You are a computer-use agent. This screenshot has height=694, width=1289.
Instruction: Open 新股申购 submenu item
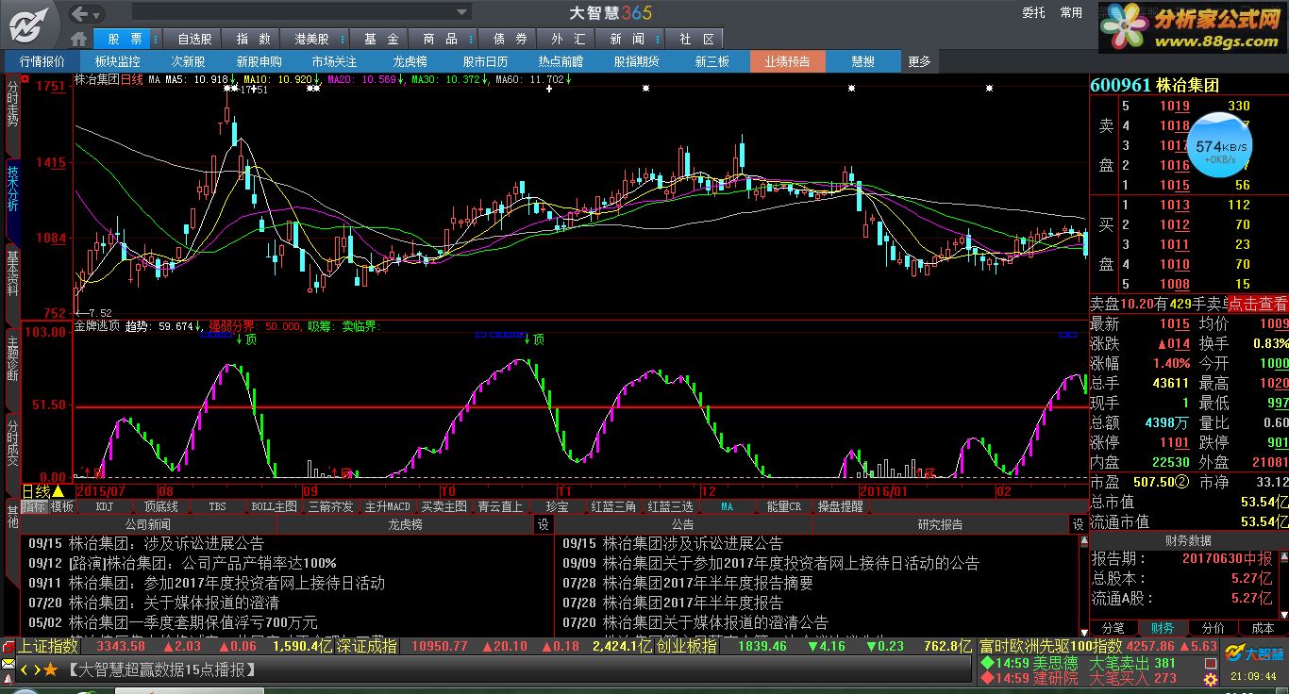pos(259,61)
